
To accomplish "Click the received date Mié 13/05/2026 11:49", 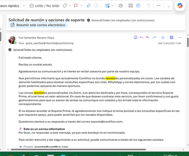I will coord(169,43).
